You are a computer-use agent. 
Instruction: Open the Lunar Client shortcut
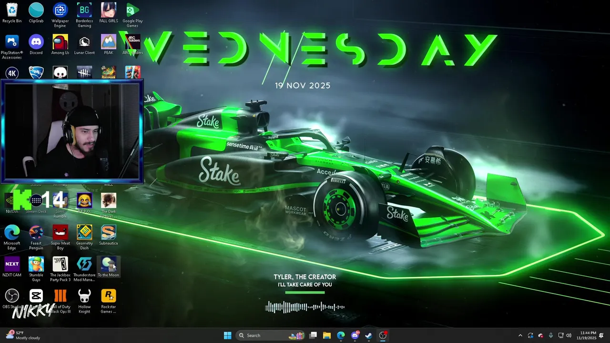click(x=84, y=44)
